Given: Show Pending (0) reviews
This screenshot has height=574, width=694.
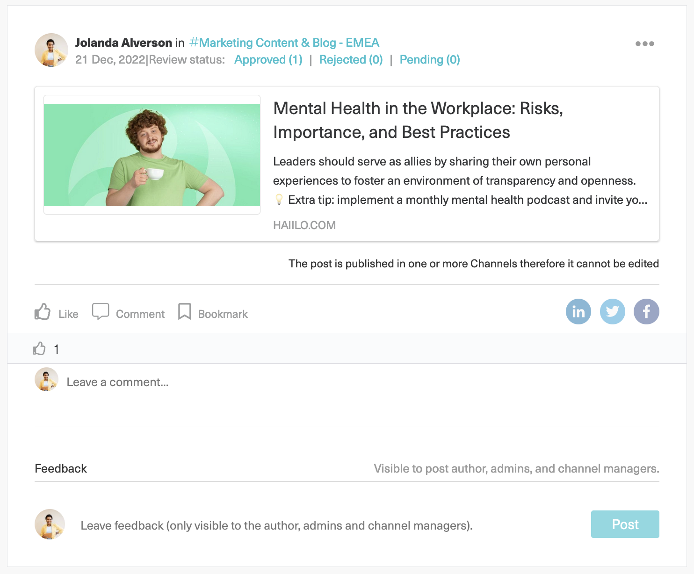Looking at the screenshot, I should pos(430,60).
